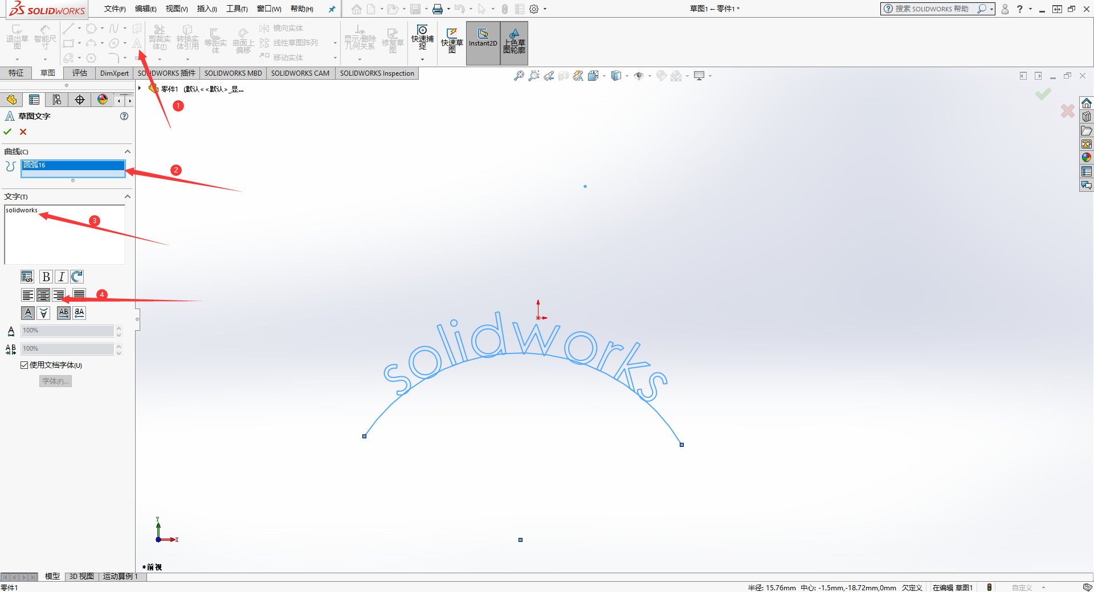The image size is (1094, 592).
Task: Click the SOLIDWORKS help search field
Action: [x=933, y=9]
